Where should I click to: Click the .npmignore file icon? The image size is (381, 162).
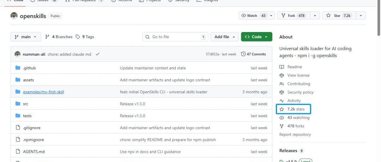click(18, 139)
